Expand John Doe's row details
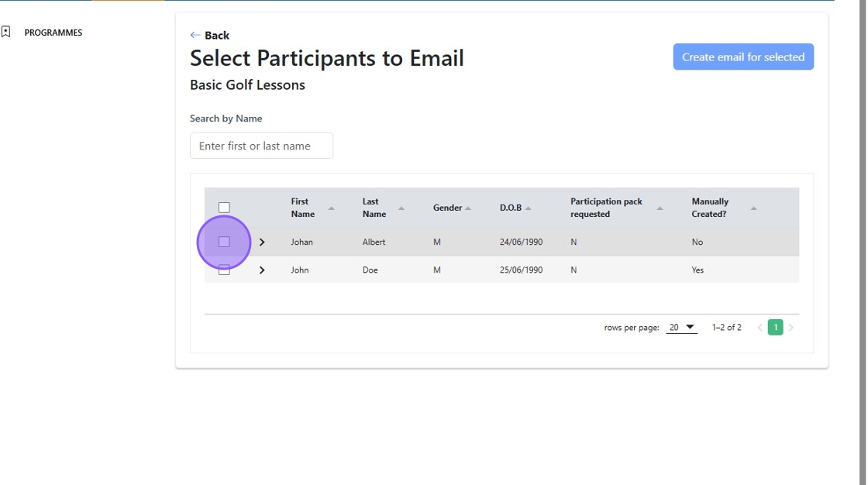Image resolution: width=868 pixels, height=485 pixels. pyautogui.click(x=262, y=270)
